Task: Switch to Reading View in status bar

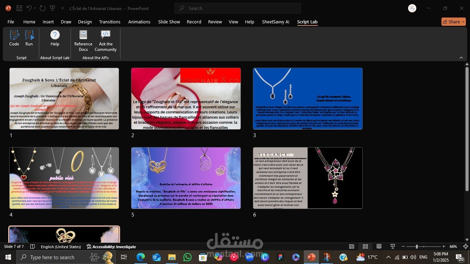Action: tap(379, 247)
